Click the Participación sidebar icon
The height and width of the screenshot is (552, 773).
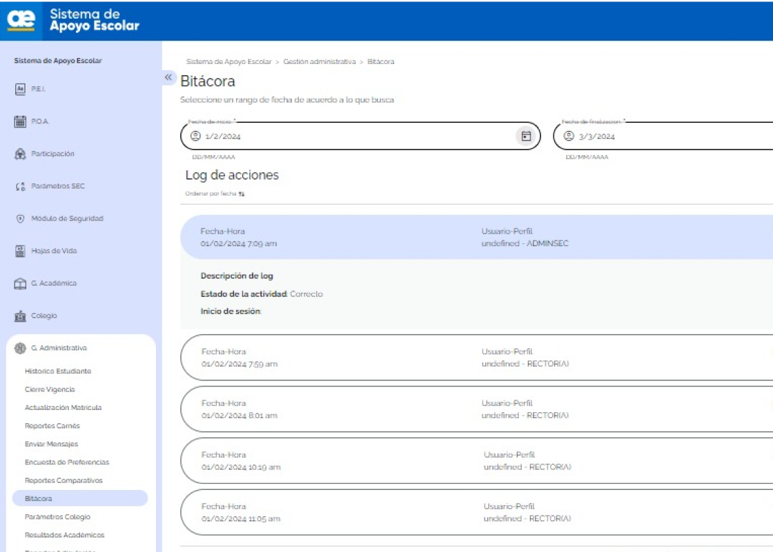pyautogui.click(x=20, y=154)
